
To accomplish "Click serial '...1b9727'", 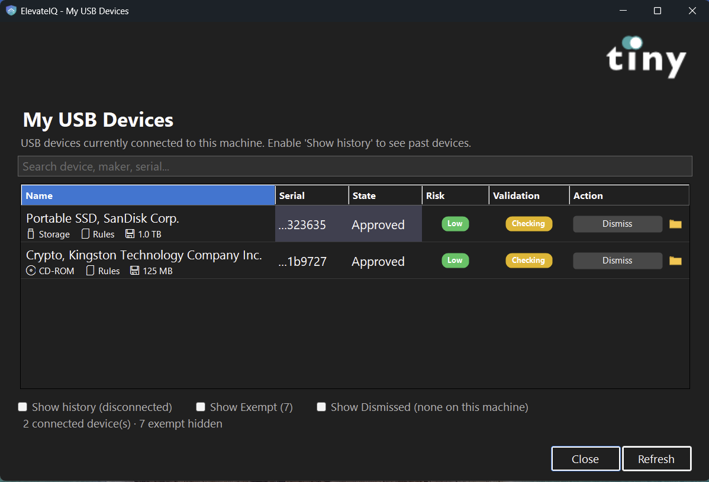I will [302, 262].
